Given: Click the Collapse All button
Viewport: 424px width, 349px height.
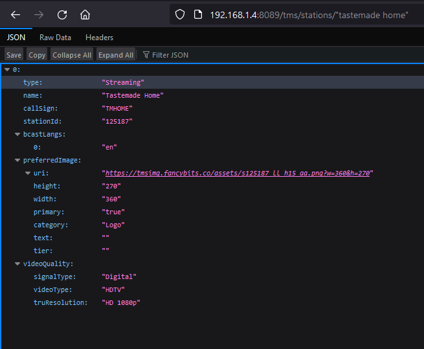Looking at the screenshot, I should [72, 55].
